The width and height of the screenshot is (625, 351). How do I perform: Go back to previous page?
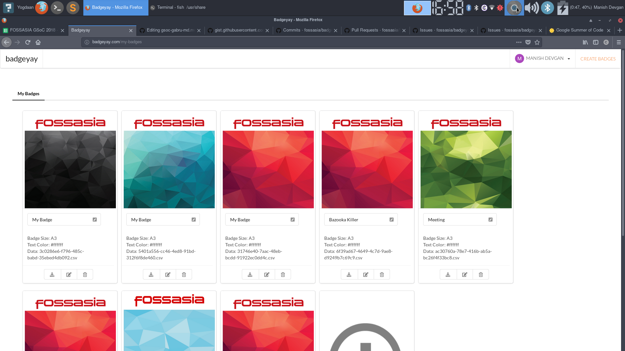(x=7, y=42)
